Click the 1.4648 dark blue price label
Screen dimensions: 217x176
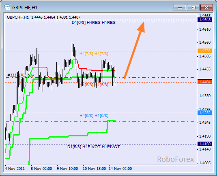(205, 20)
